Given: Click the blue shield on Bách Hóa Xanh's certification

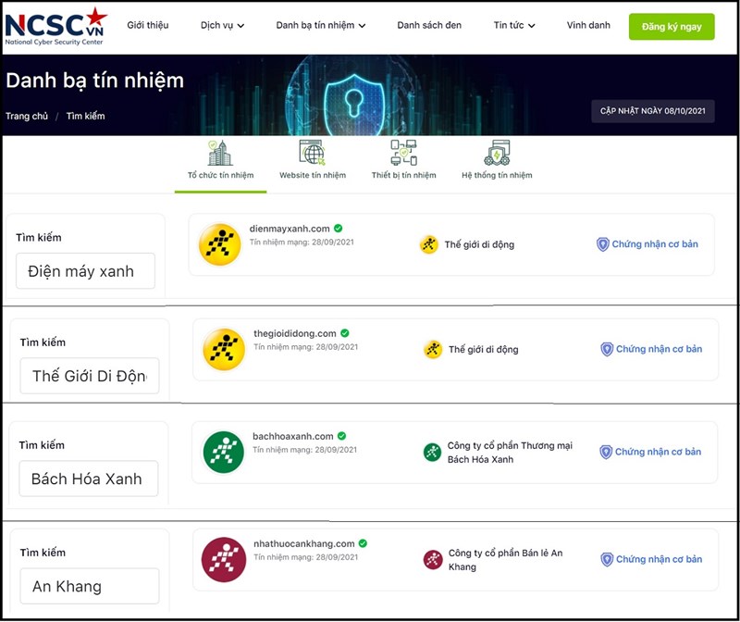Looking at the screenshot, I should (x=607, y=452).
